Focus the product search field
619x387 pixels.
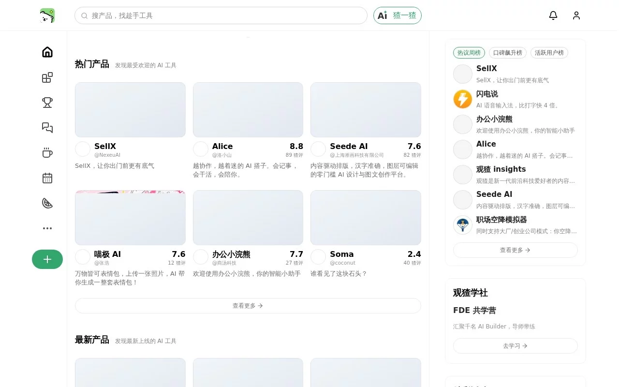tap(221, 15)
